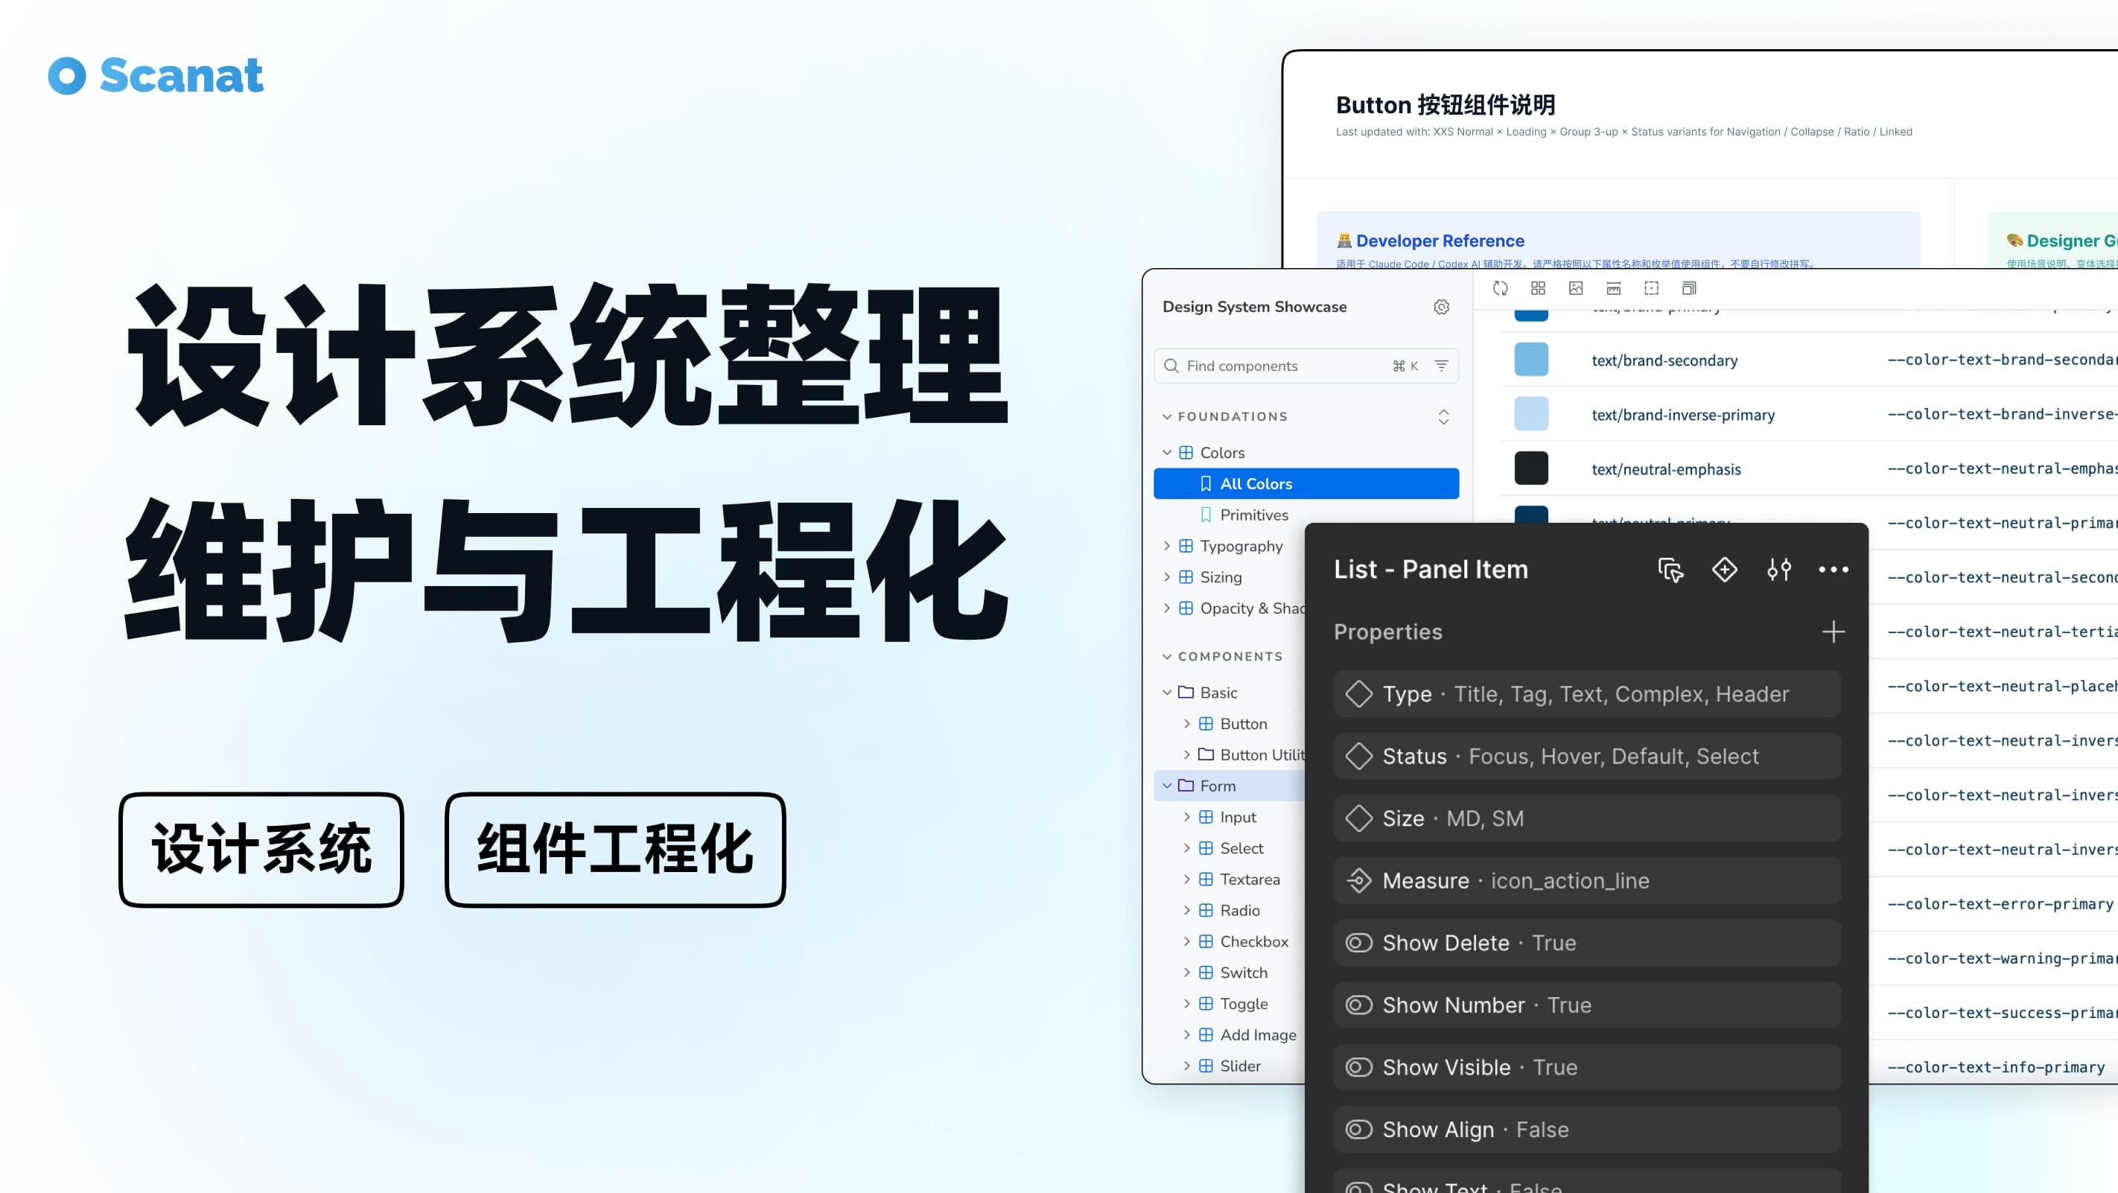This screenshot has width=2118, height=1193.
Task: Click the instance swap icon beside Measure
Action: (x=1359, y=880)
